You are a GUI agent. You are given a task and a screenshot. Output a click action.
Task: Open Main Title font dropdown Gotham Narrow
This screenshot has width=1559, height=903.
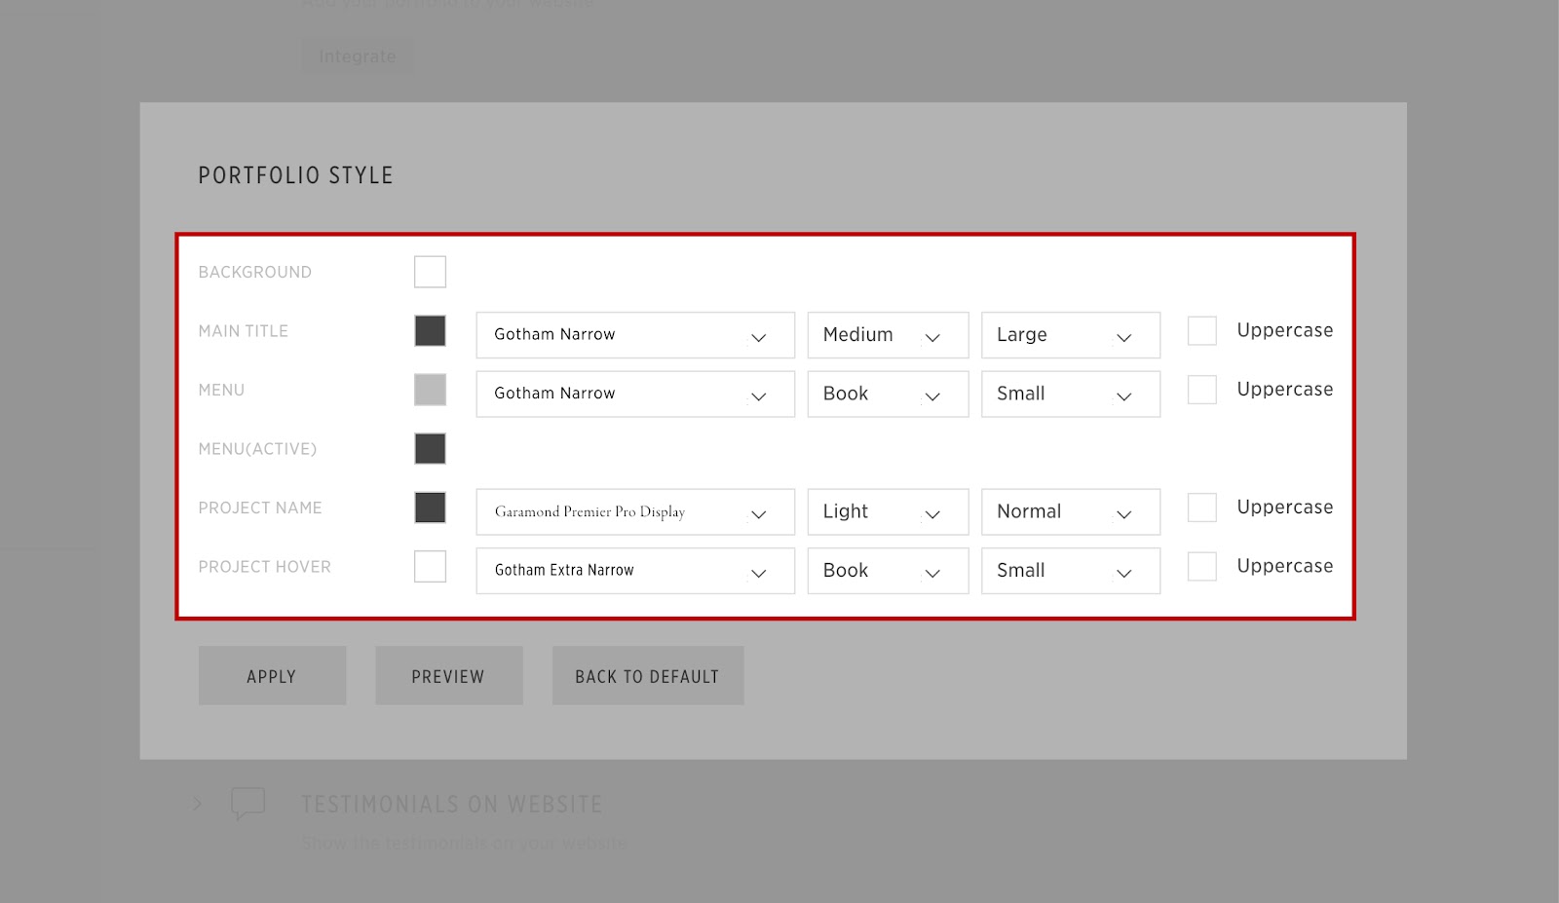(x=635, y=335)
